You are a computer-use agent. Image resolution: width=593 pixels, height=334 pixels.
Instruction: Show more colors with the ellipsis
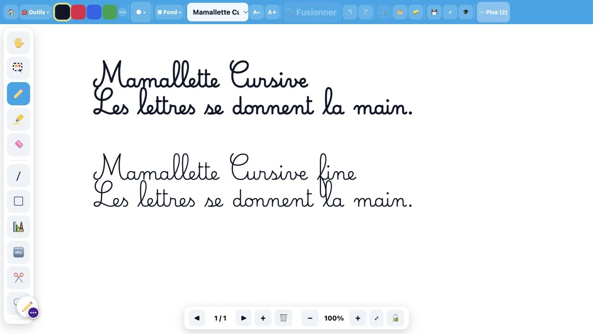(122, 12)
